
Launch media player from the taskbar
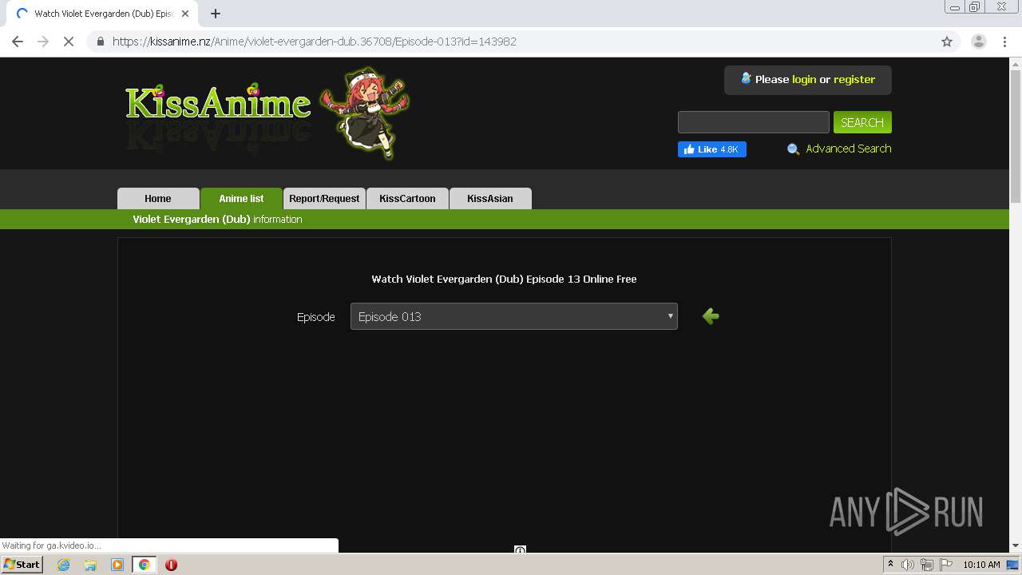click(117, 565)
